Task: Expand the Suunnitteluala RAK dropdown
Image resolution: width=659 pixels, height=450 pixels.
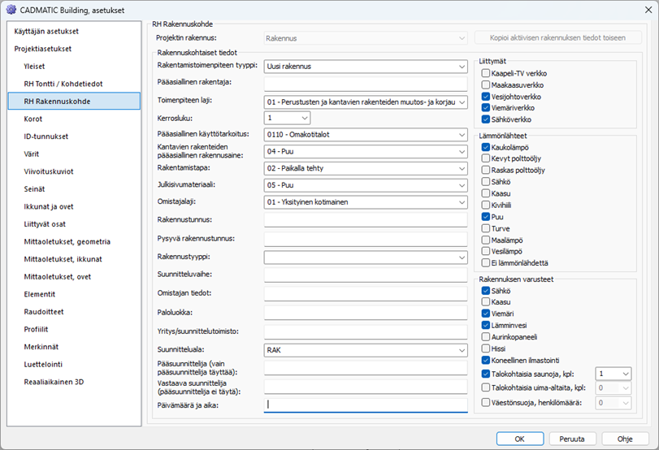Action: tap(366, 350)
